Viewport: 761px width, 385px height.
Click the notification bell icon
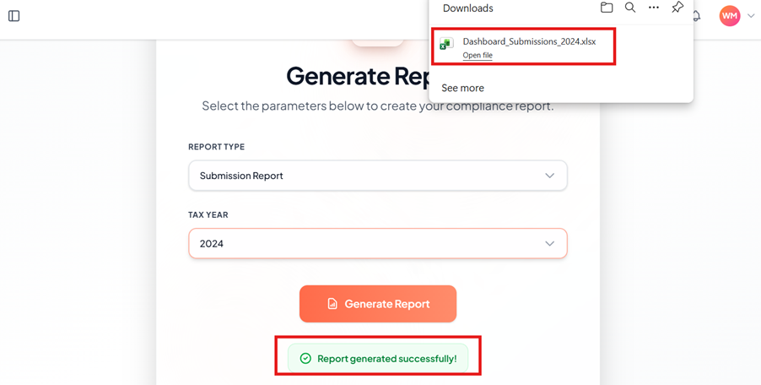pos(697,16)
